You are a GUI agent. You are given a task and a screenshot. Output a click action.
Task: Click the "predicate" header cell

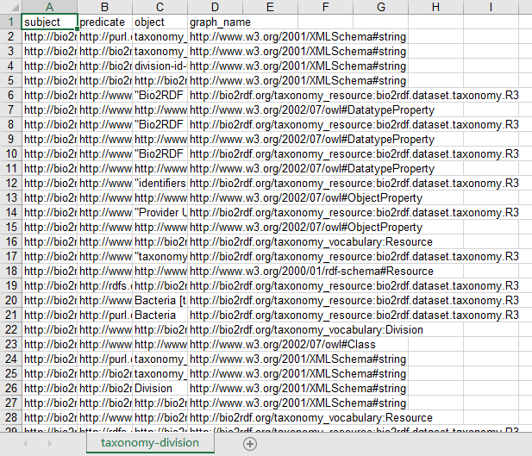pos(103,22)
